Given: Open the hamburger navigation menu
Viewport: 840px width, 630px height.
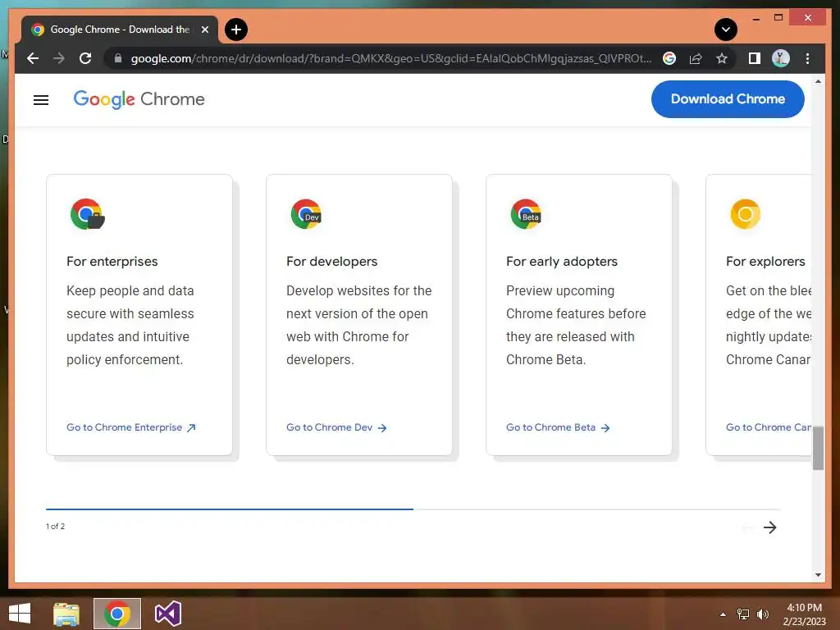Looking at the screenshot, I should pos(41,99).
